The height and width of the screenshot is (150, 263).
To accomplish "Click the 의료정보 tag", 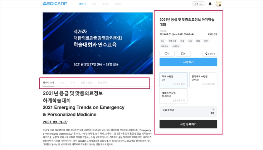I will [164, 46].
